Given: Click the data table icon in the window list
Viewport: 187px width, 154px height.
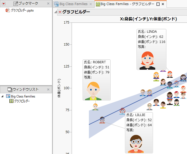Looking at the screenshot, I should pyautogui.click(x=8, y=96).
